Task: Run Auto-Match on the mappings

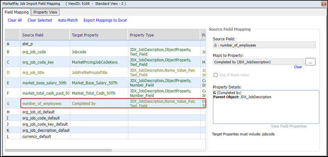Action: [x=68, y=20]
